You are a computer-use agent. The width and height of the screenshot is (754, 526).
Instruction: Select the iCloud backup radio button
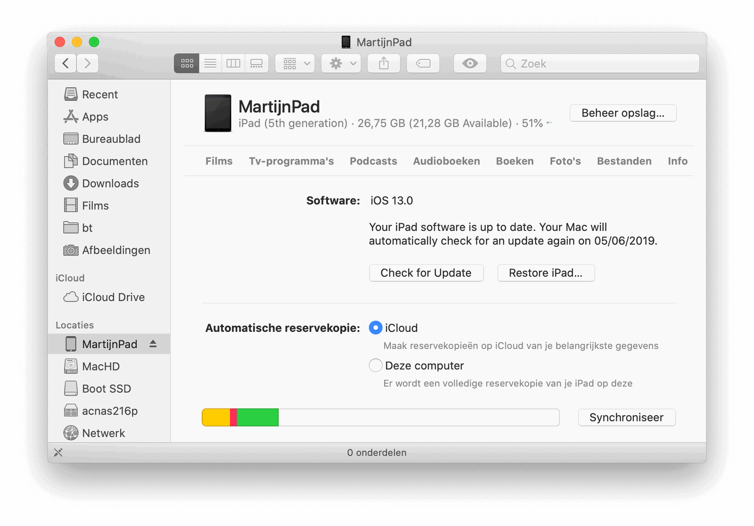[376, 328]
